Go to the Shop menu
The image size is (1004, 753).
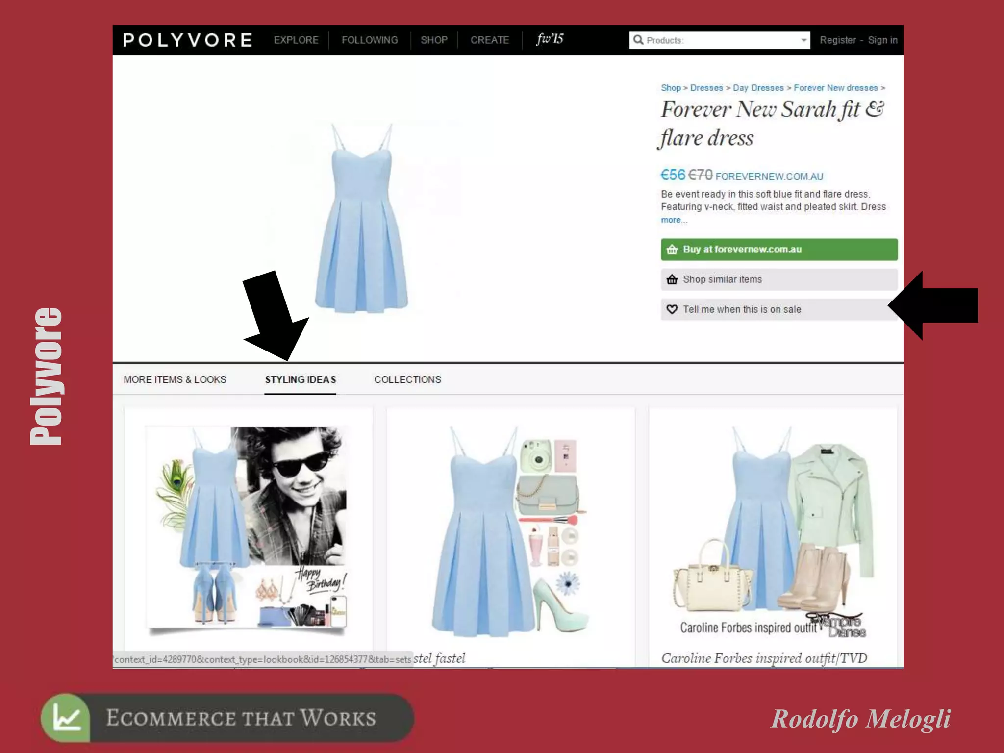pos(434,40)
